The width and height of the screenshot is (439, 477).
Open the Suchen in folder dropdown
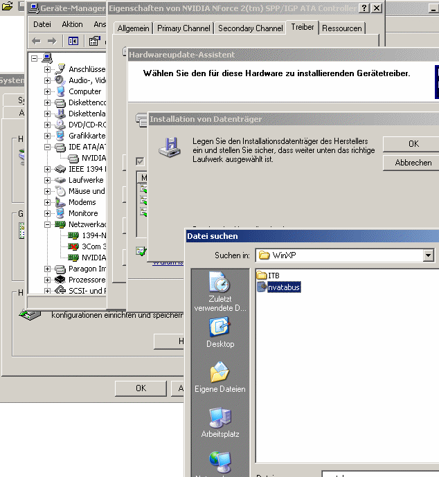(x=428, y=255)
